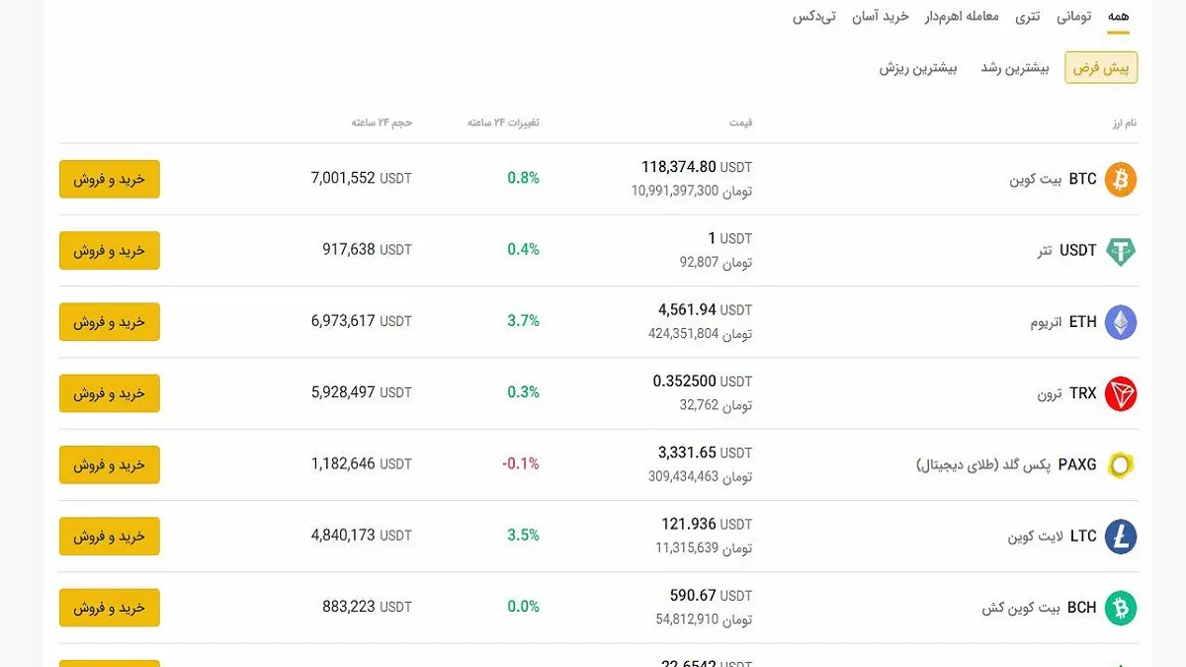Select the معامله اهرم‌دار tab
Screen dimensions: 1186x667
click(x=962, y=17)
